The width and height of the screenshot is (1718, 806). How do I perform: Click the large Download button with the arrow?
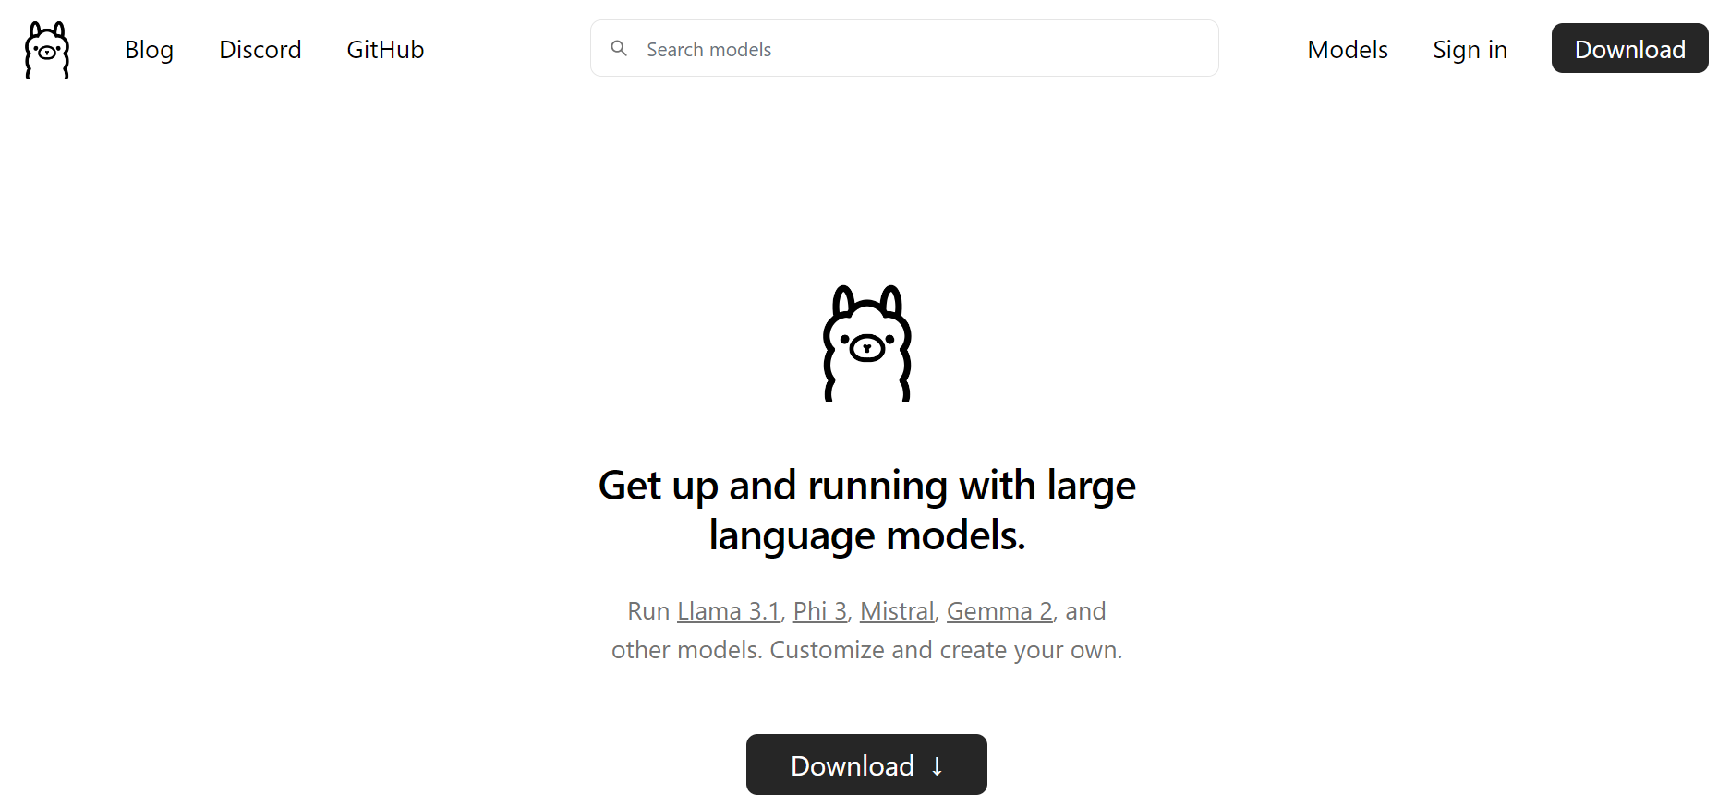(x=866, y=764)
